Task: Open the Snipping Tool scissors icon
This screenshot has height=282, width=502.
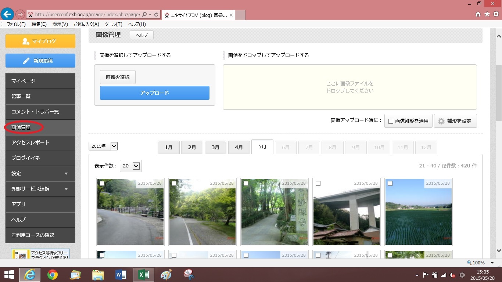Action: (189, 275)
